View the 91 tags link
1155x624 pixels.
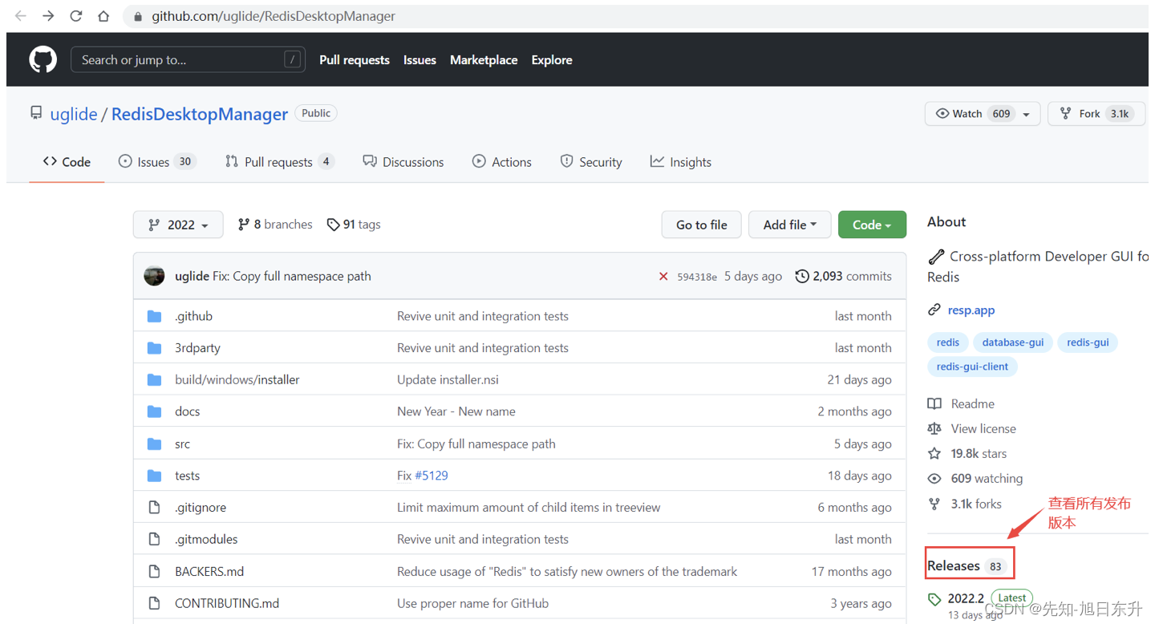[354, 225]
